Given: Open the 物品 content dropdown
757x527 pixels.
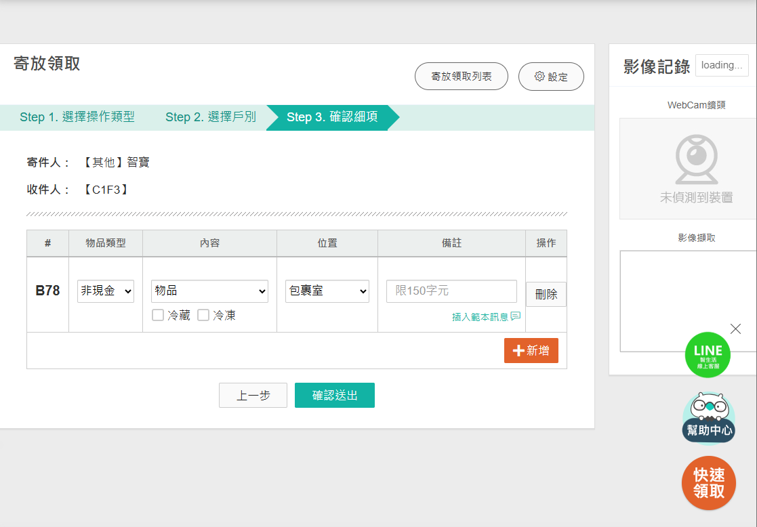Looking at the screenshot, I should click(209, 291).
